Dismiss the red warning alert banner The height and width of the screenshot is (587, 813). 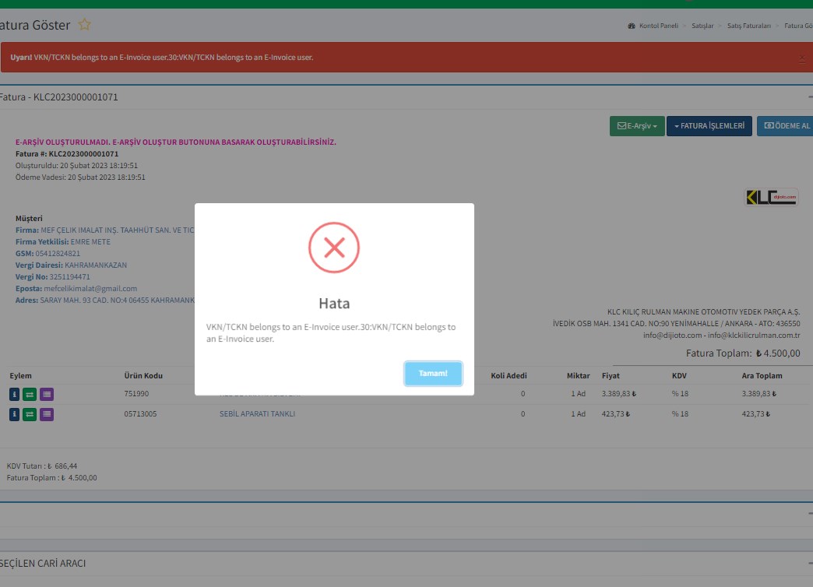802,58
